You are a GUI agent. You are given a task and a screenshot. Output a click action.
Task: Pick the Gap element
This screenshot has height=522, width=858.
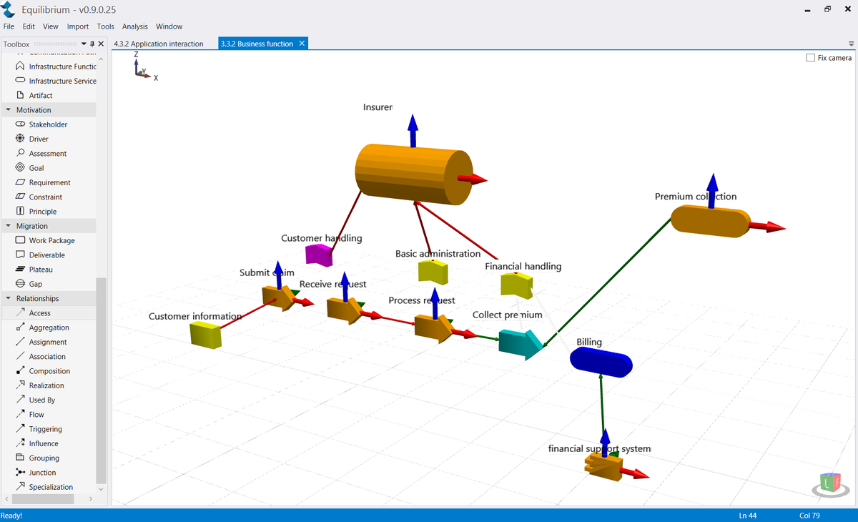tap(29, 284)
